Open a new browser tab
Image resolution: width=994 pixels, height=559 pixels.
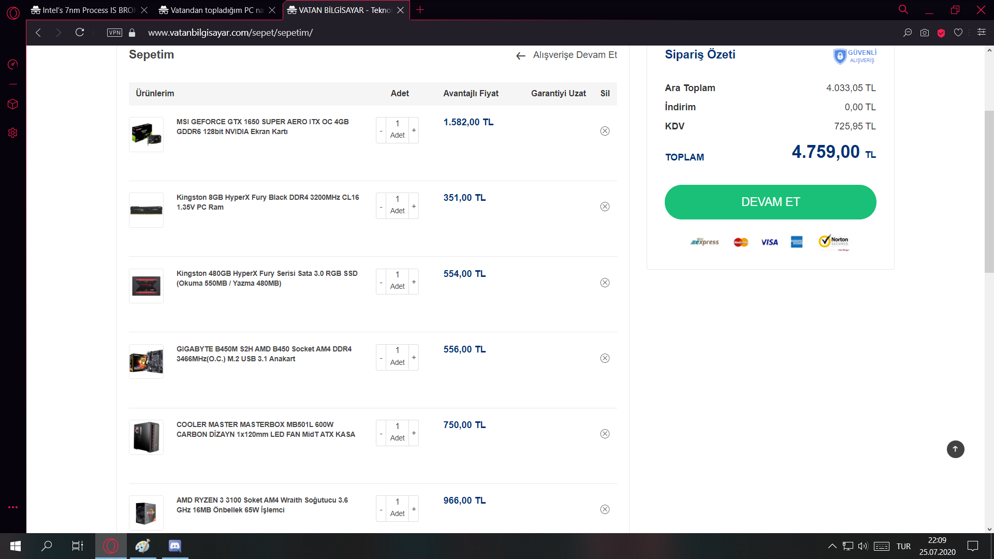coord(420,10)
